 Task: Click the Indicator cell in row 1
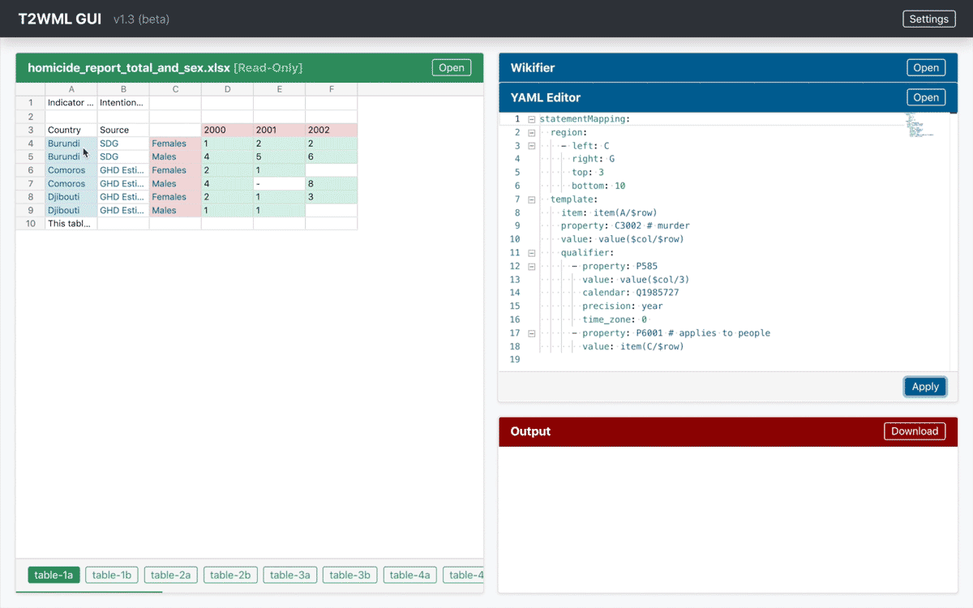click(71, 103)
